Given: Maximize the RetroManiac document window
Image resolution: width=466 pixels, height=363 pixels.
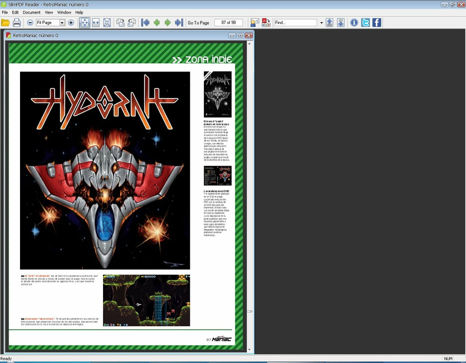Looking at the screenshot, I should coord(240,35).
